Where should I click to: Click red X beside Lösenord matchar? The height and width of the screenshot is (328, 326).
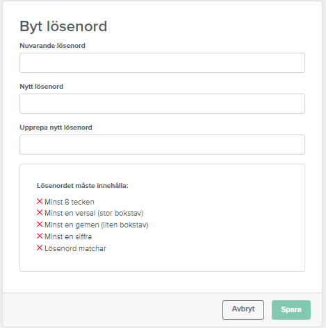coord(40,248)
